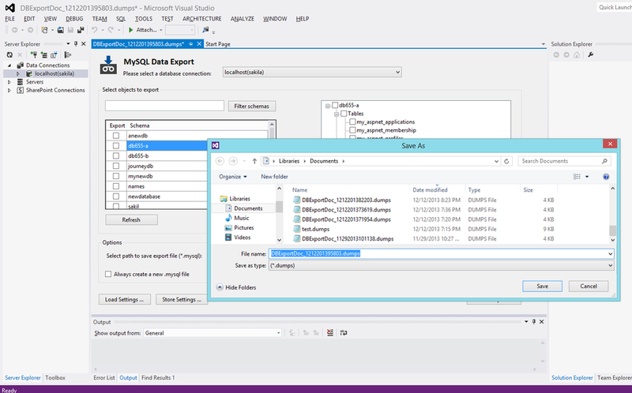
Task: Check the Export box for mynewdb schema
Action: coord(116,176)
